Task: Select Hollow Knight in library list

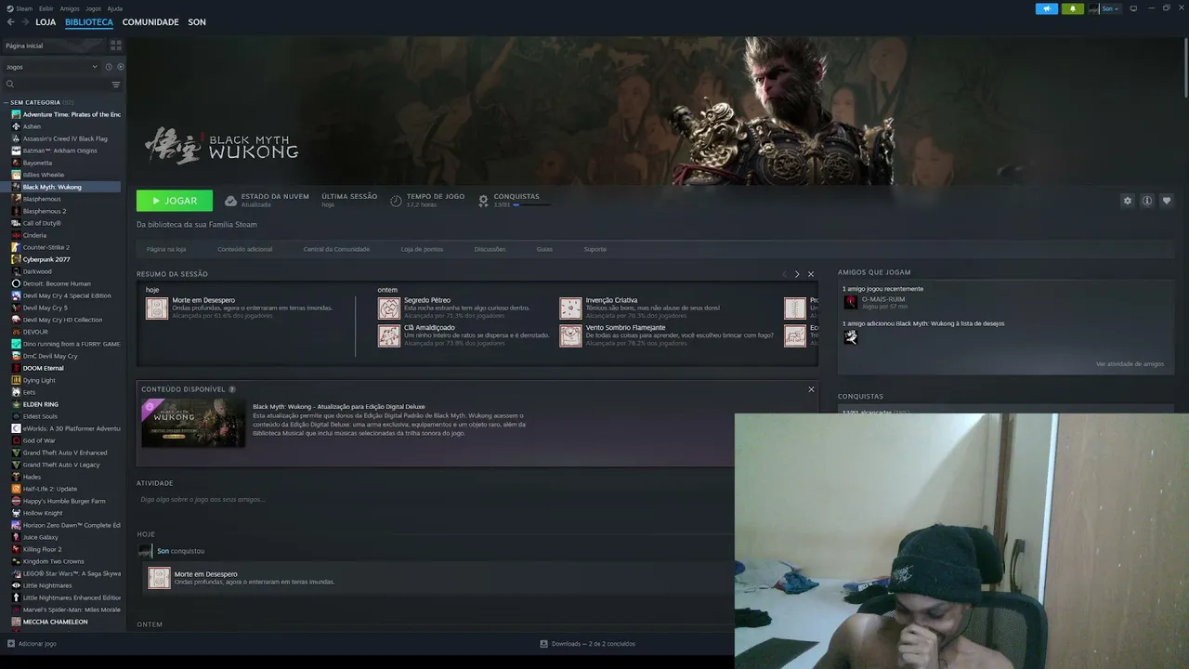Action: [43, 513]
